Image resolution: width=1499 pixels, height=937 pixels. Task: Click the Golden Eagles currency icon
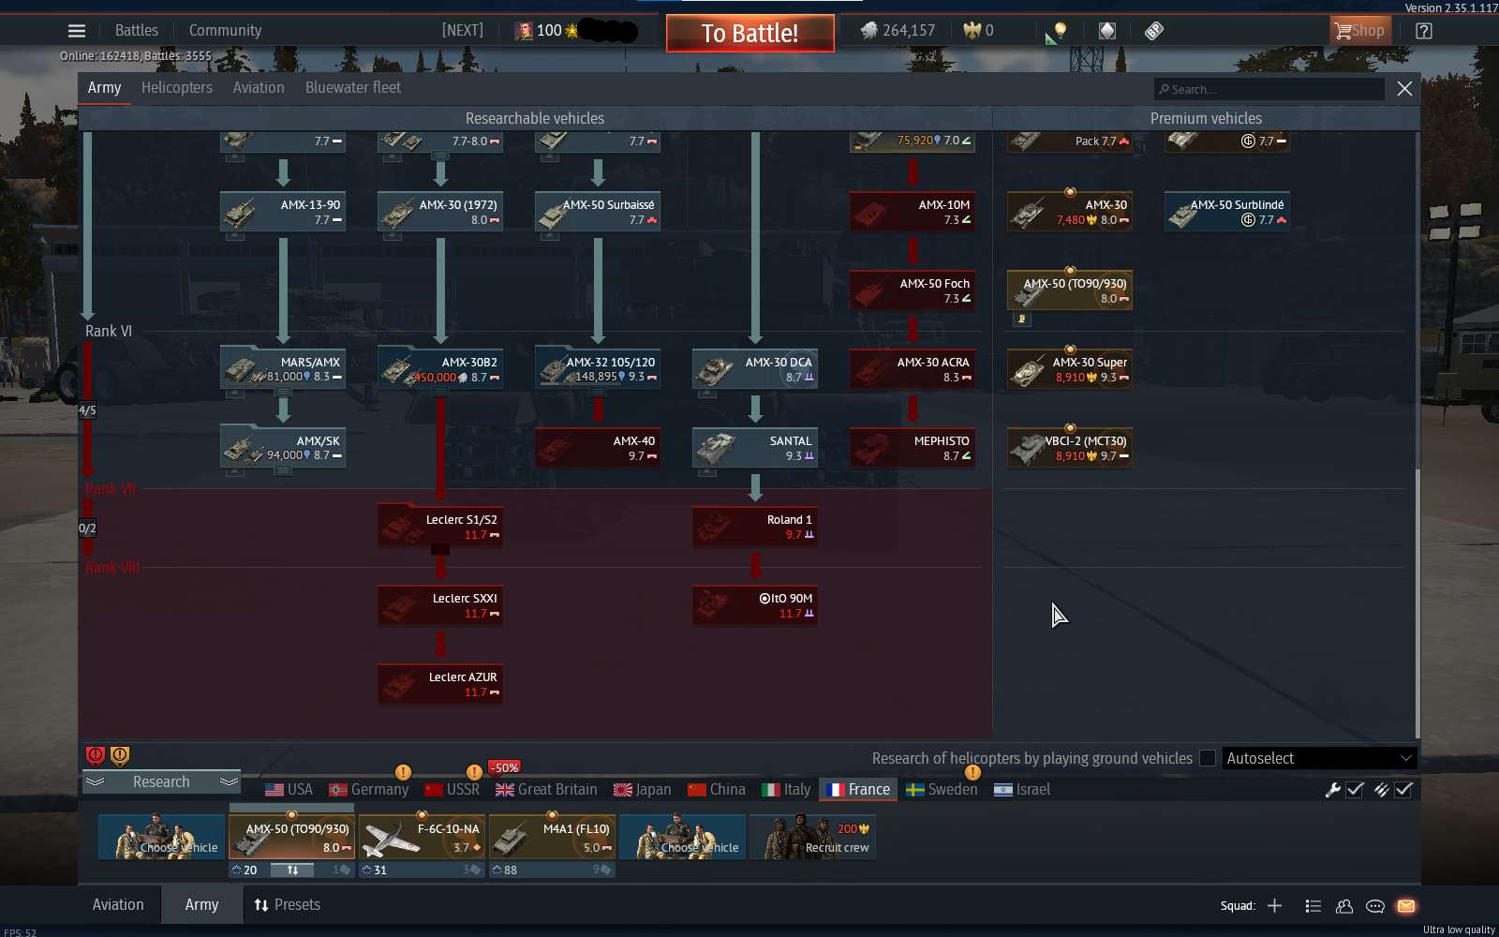972,31
